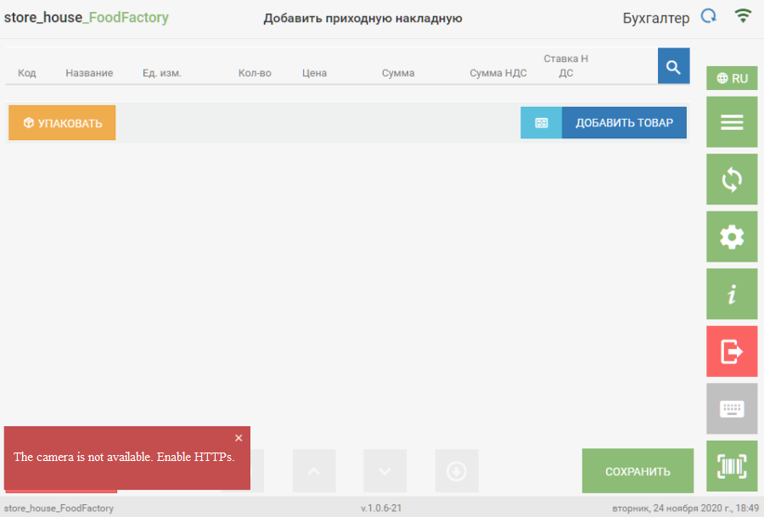Show info via the 'i' button

click(x=731, y=295)
